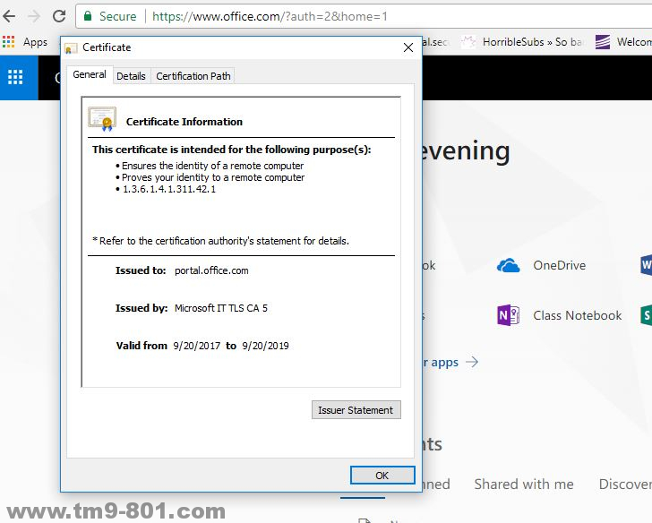The image size is (652, 523).
Task: Click the Issuer Statement button
Action: pyautogui.click(x=356, y=410)
